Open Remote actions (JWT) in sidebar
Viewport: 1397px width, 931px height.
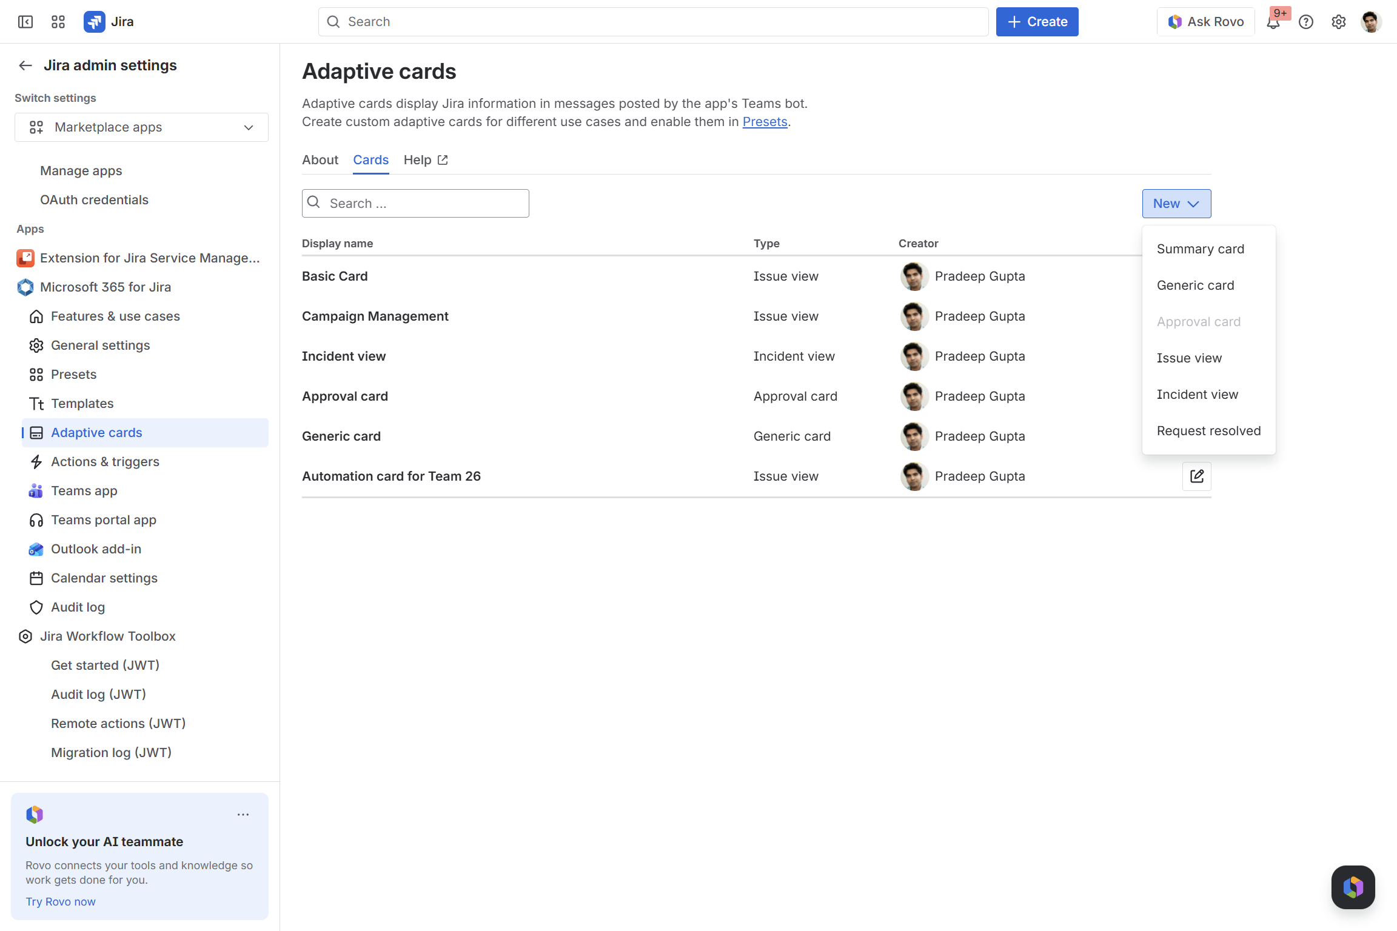(x=118, y=724)
